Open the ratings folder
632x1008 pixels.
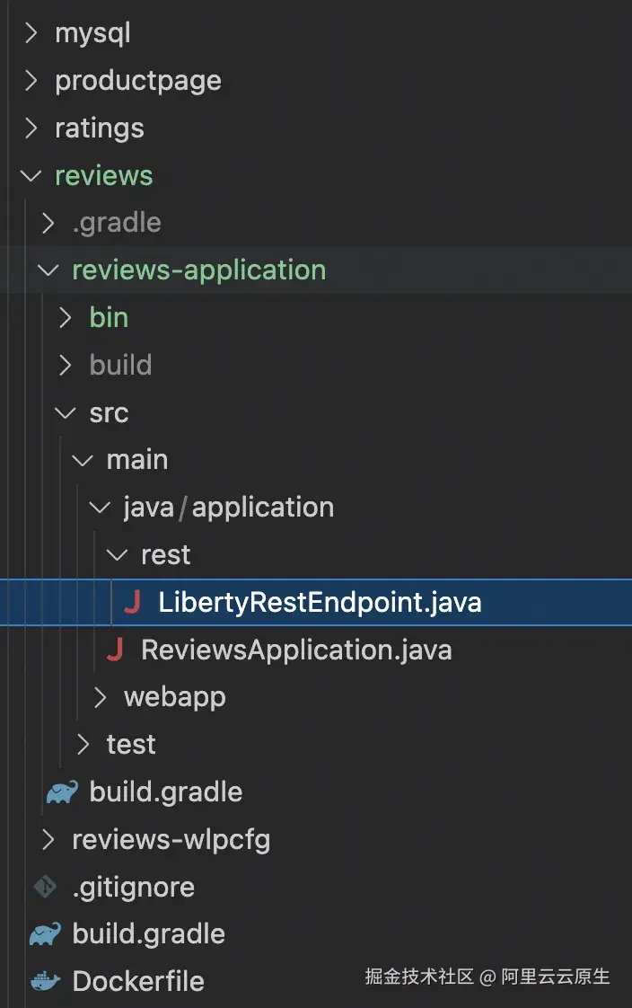pos(99,128)
